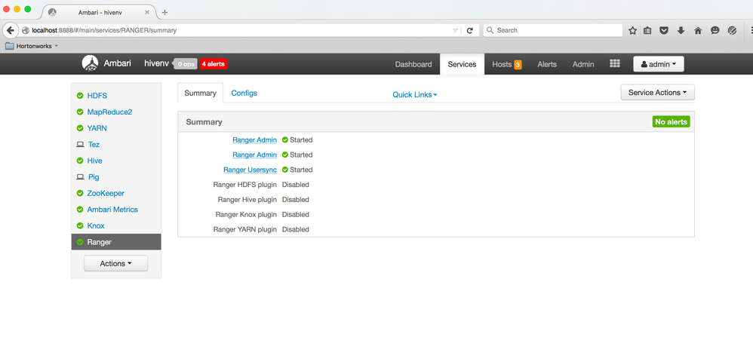Go to Dashboard in navbar
Image resolution: width=753 pixels, height=340 pixels.
pos(413,64)
